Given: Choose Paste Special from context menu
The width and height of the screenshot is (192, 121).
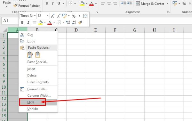Looking at the screenshot, I should [x=38, y=62].
